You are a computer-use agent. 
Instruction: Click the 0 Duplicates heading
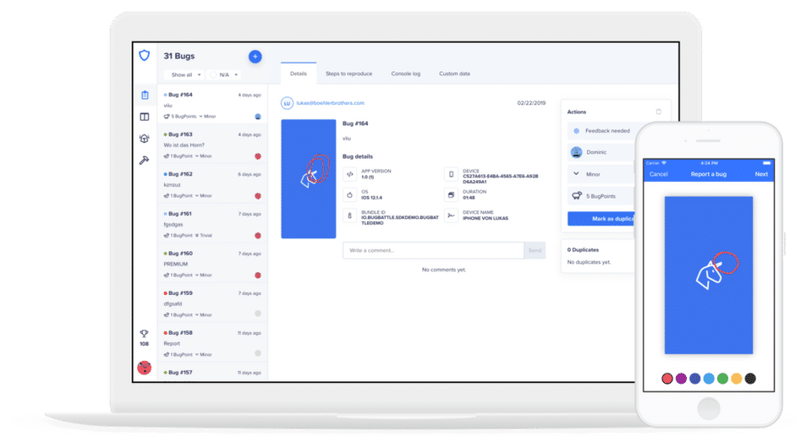[x=583, y=250]
